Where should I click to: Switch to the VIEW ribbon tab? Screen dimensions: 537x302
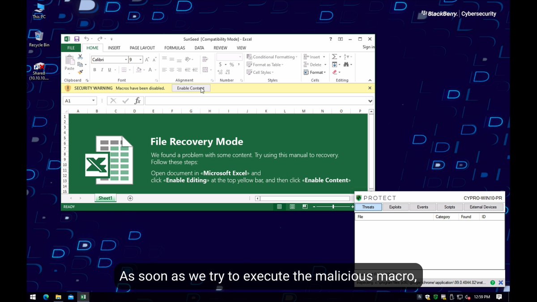(x=241, y=48)
